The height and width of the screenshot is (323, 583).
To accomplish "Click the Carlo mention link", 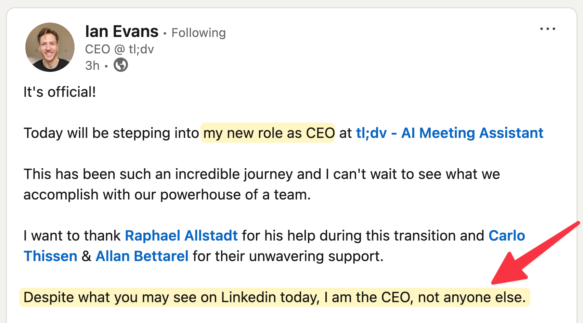I will [x=506, y=236].
